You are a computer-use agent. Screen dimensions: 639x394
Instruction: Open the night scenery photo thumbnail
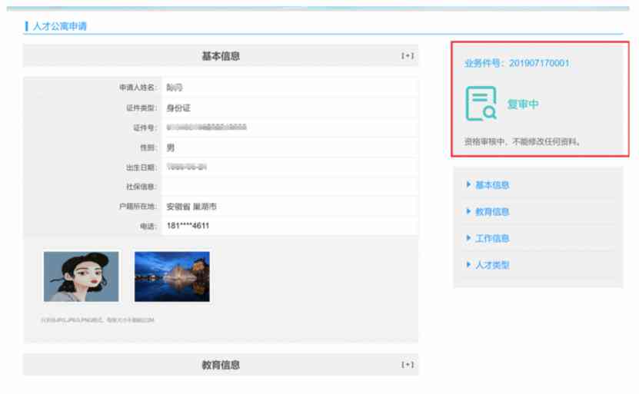click(172, 276)
